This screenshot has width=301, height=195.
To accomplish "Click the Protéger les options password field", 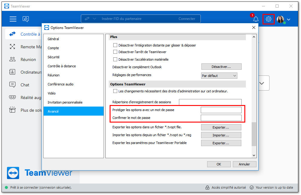I will point(221,110).
